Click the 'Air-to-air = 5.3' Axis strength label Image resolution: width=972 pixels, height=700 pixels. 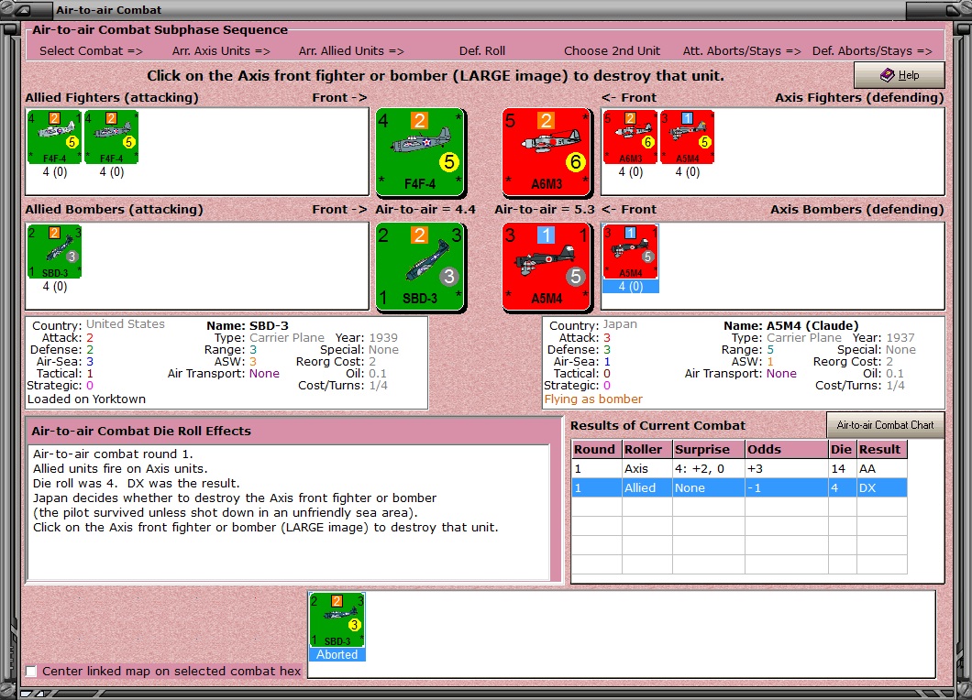coord(545,210)
